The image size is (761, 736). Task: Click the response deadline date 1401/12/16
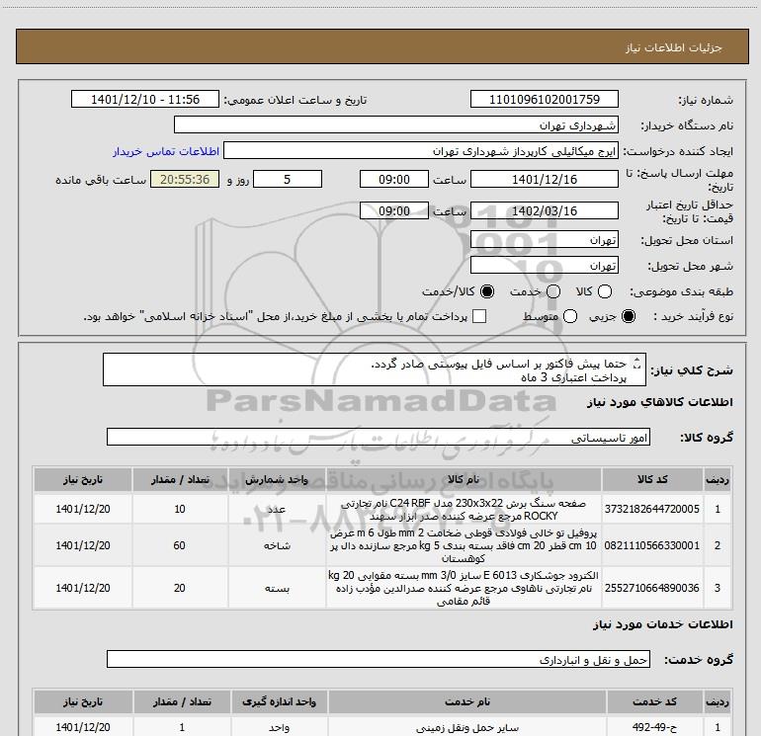coord(544,179)
